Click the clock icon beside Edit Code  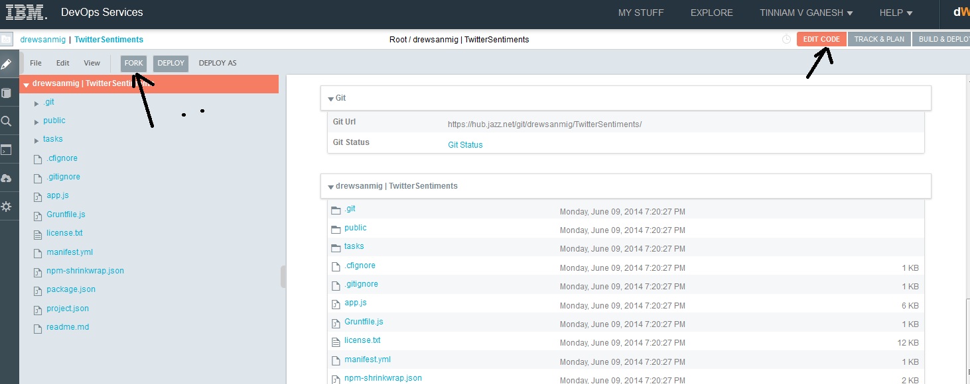click(786, 39)
